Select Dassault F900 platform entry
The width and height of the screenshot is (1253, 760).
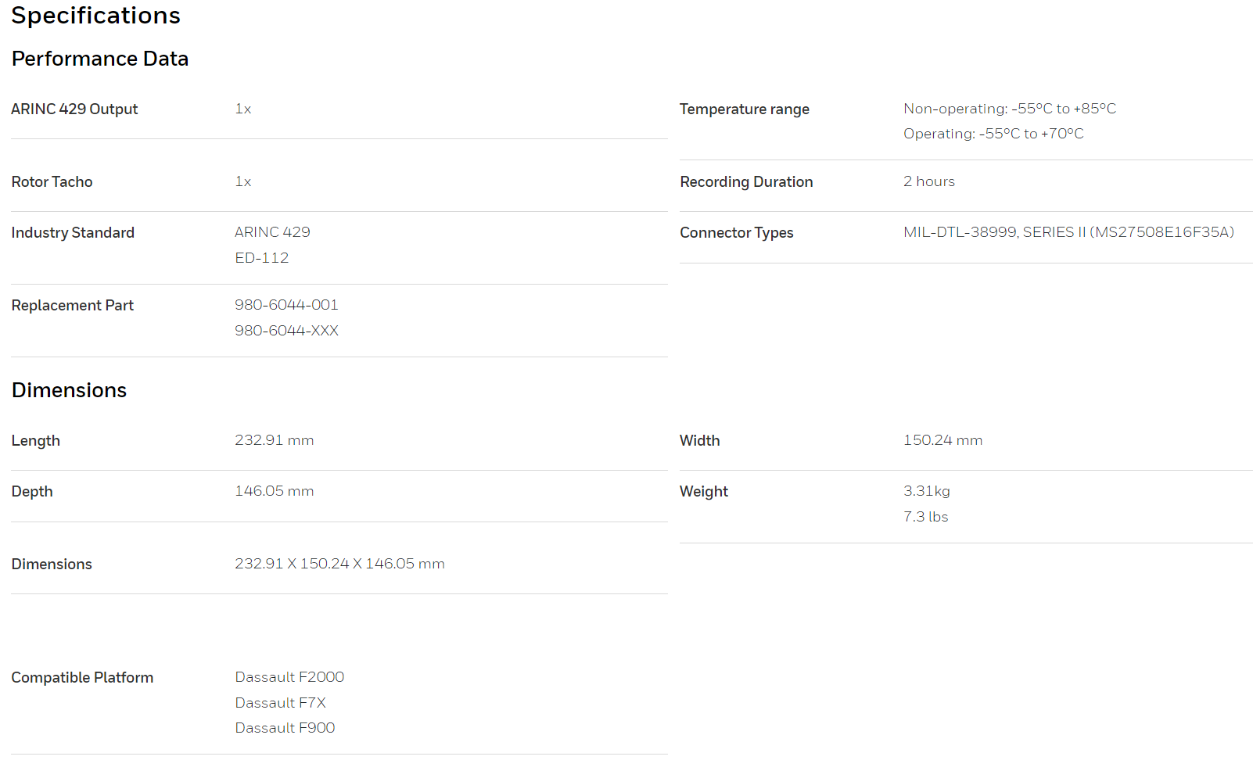[285, 728]
